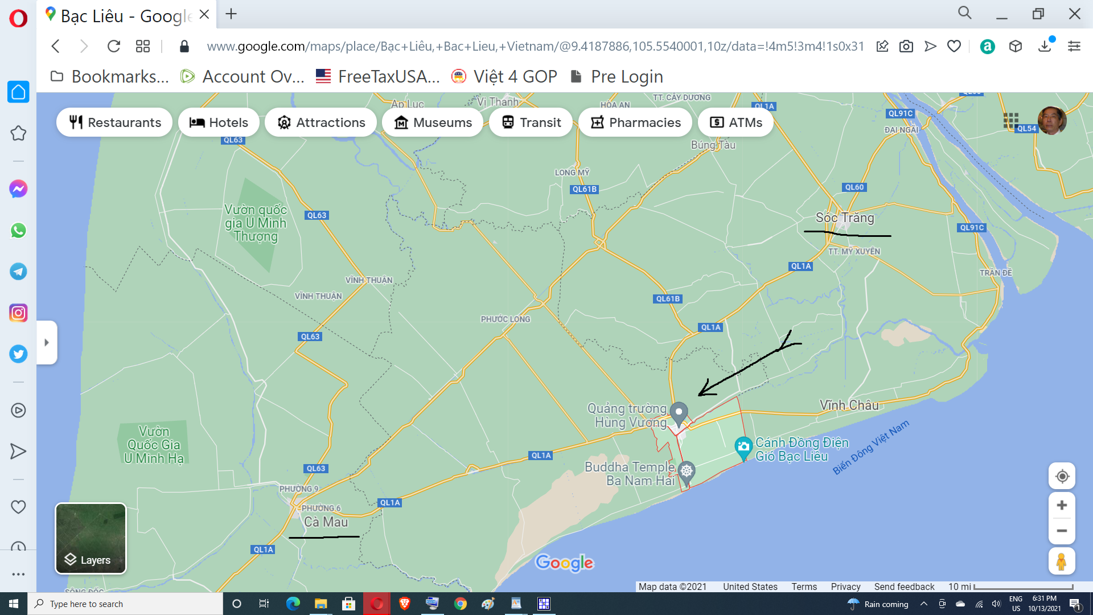Open Messenger in Opera sidebar
The width and height of the screenshot is (1093, 615).
pyautogui.click(x=18, y=189)
